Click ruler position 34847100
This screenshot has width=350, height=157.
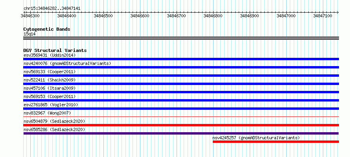tap(323, 16)
